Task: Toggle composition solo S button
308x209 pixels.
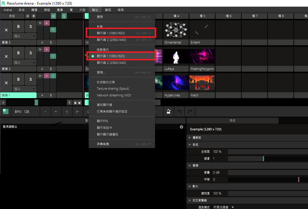Action: click(x=64, y=16)
